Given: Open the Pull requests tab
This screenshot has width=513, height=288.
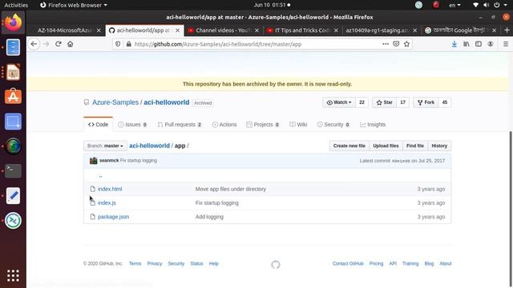Looking at the screenshot, I should 180,125.
